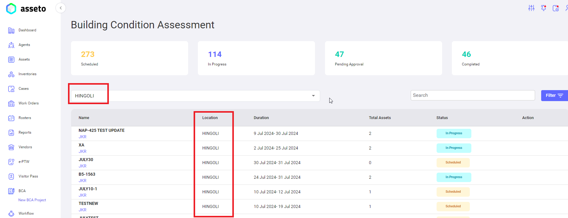Click In Progress status badge for XA

tap(454, 148)
